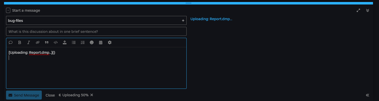Toggle whisper via speech bubble icon
This screenshot has height=101, width=379.
(11, 43)
